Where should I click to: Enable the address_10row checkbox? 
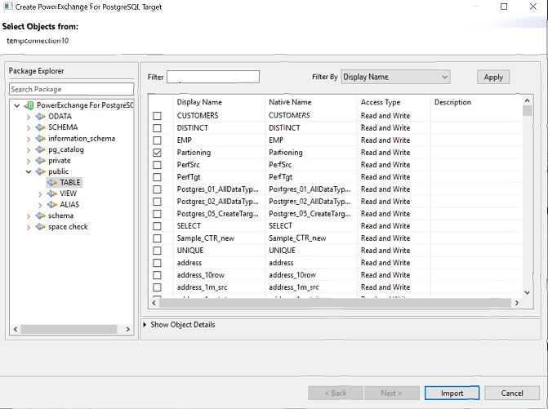pyautogui.click(x=158, y=275)
